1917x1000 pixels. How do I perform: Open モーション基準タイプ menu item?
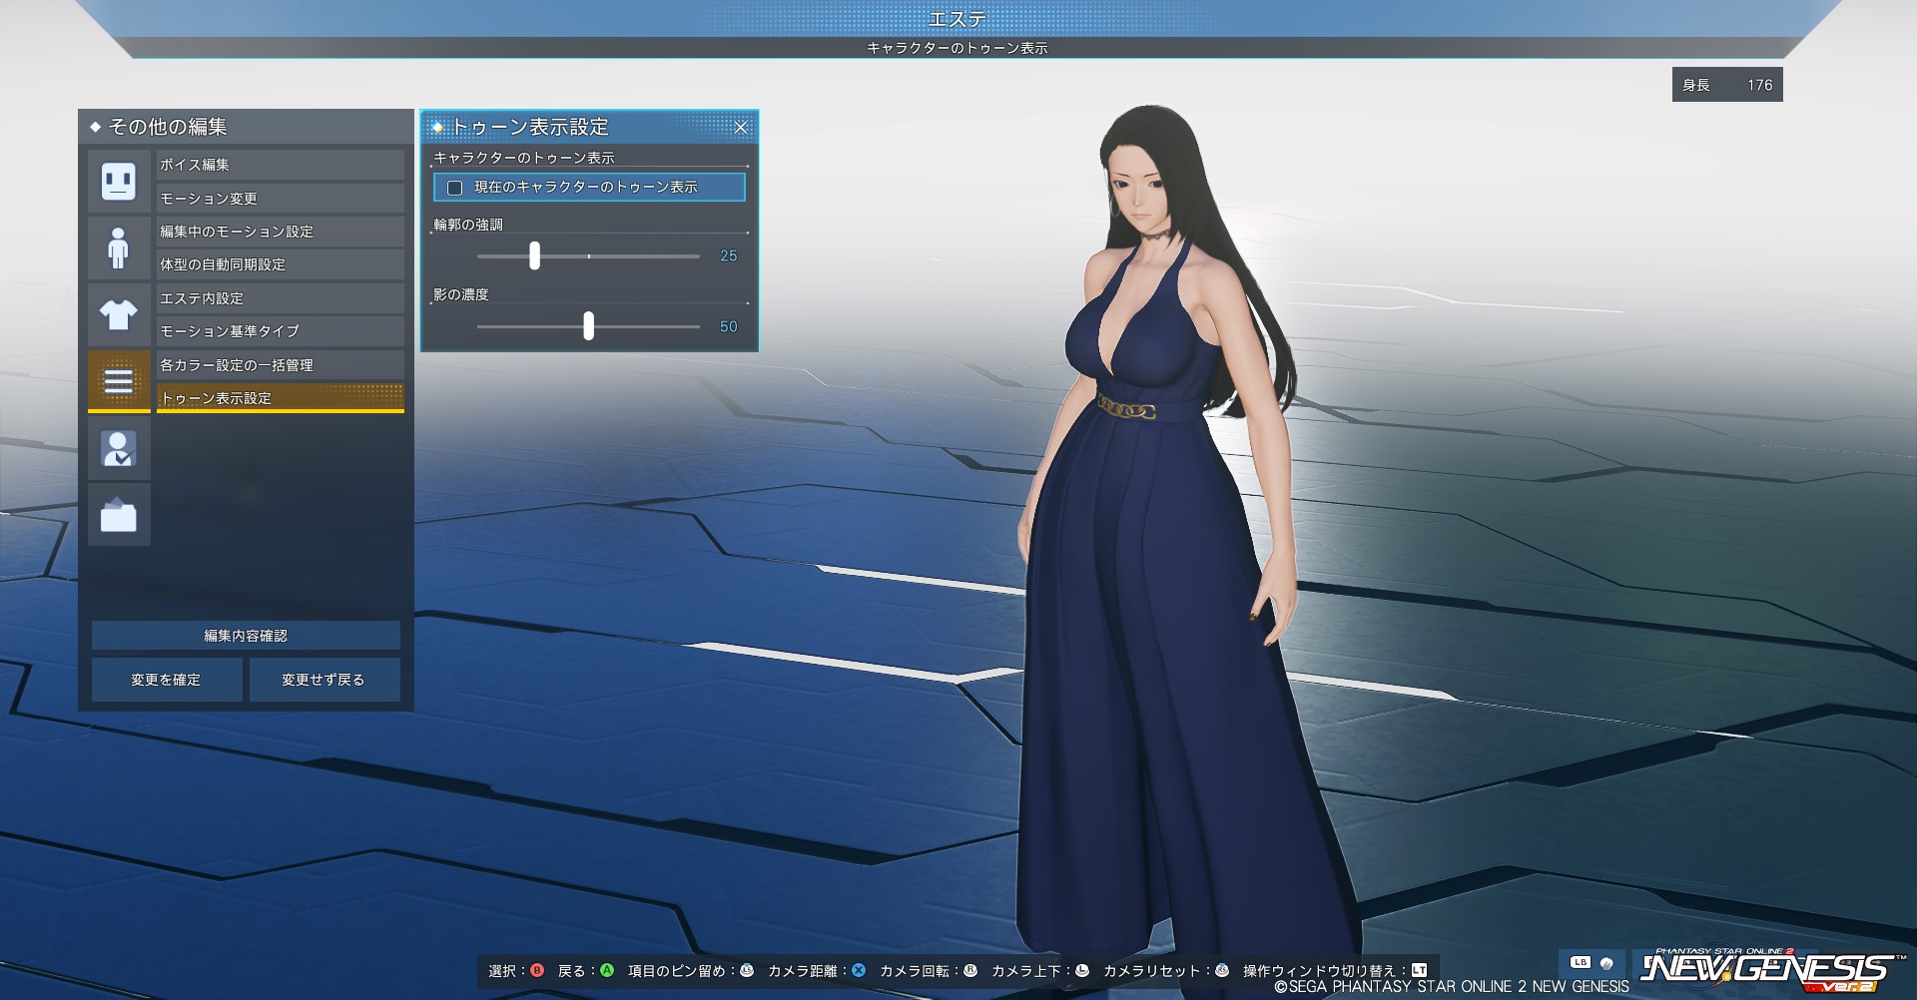point(280,331)
